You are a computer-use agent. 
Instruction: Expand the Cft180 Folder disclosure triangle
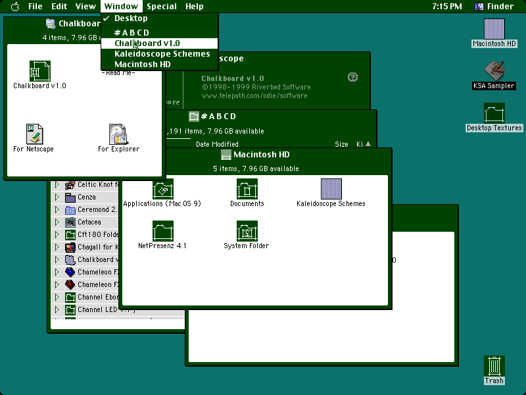click(57, 235)
